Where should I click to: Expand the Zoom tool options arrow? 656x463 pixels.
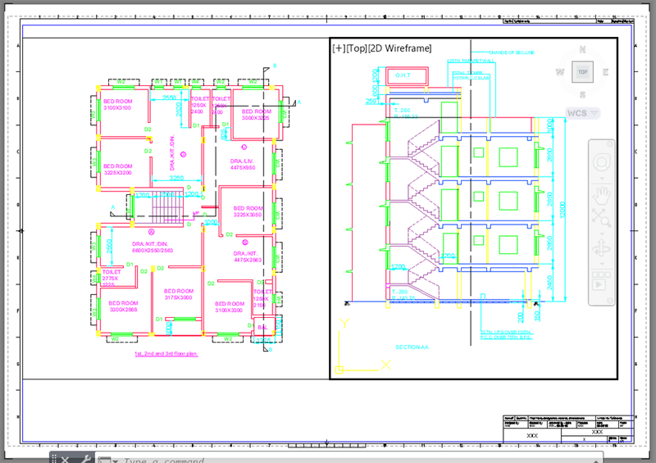coord(602,234)
